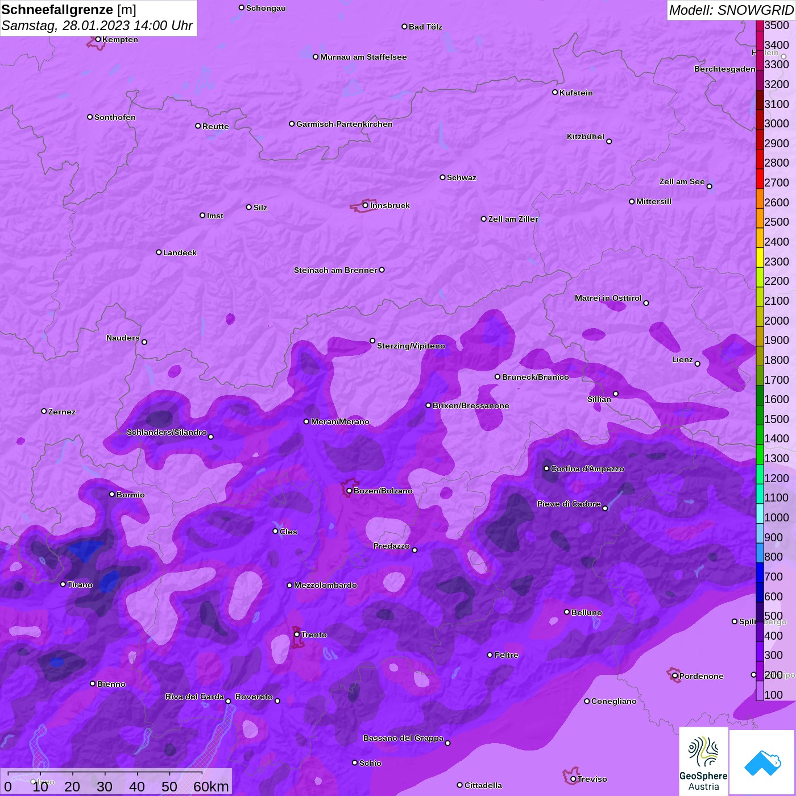This screenshot has height=796, width=796.
Task: Click the Zell am Ziller label
Action: coord(513,219)
